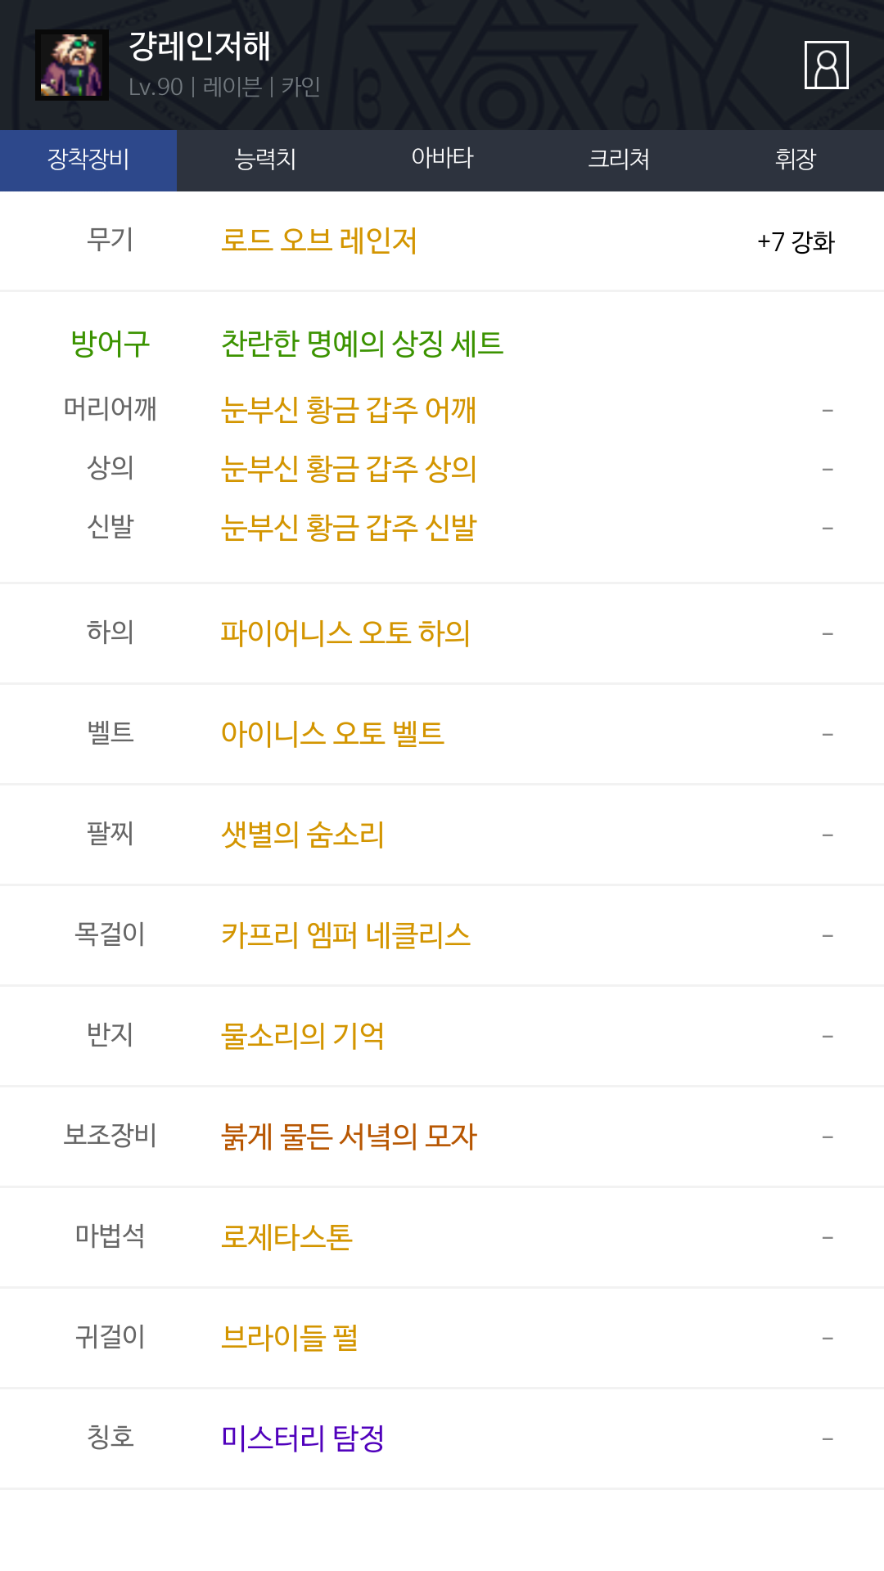This screenshot has width=884, height=1571.
Task: Select the 장착장비 tab
Action: pyautogui.click(x=88, y=160)
